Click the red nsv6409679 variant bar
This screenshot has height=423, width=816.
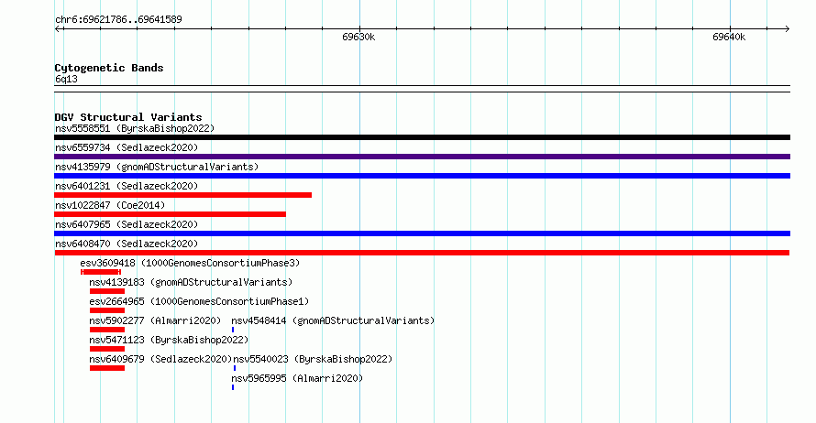107,368
